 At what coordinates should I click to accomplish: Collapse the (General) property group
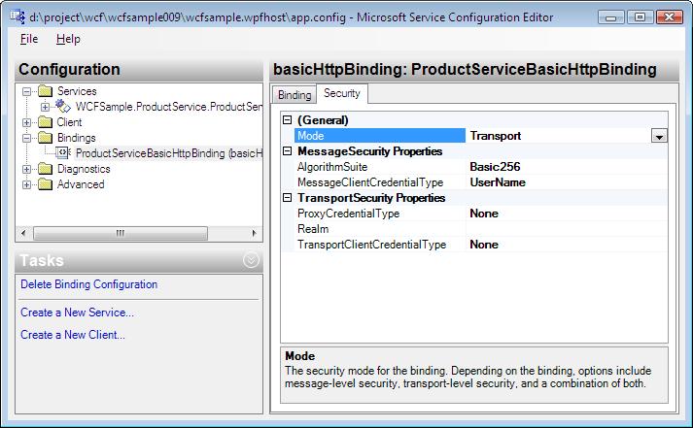(288, 120)
